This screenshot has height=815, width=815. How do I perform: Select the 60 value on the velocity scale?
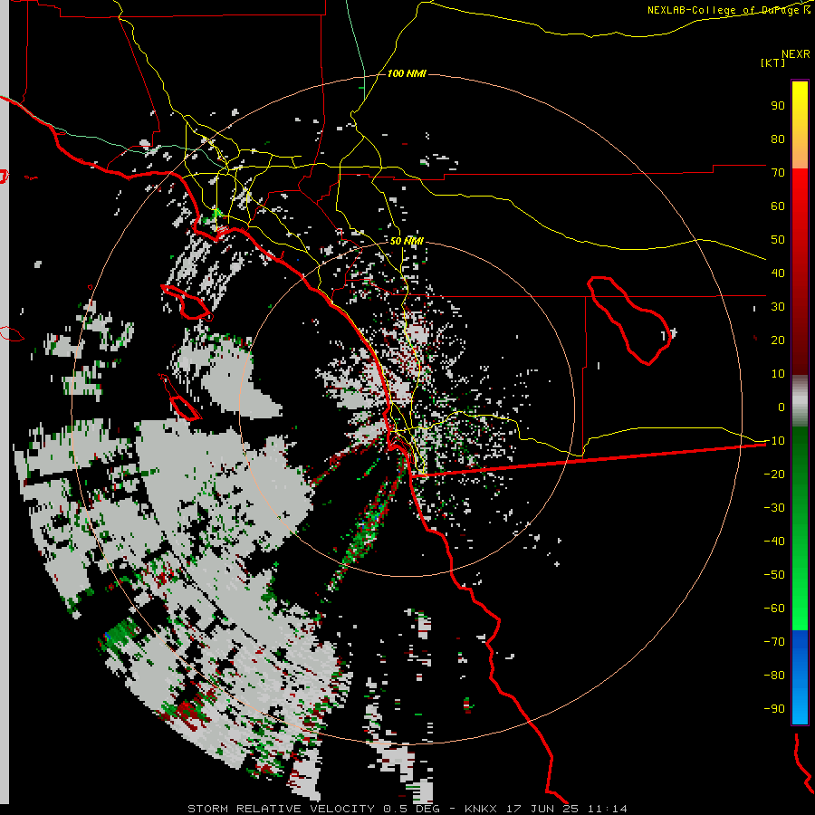(x=778, y=206)
